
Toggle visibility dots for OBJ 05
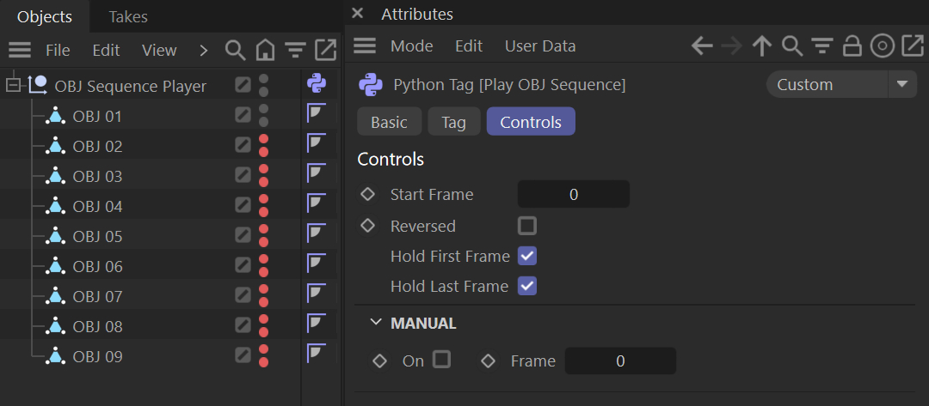(x=264, y=235)
